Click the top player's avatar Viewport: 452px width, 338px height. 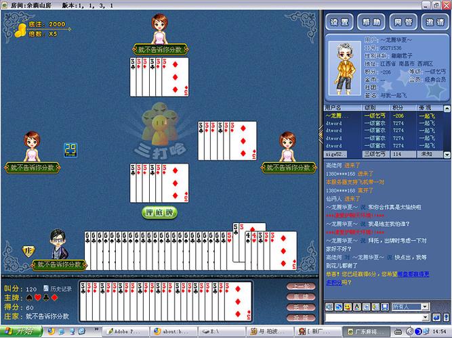(161, 28)
